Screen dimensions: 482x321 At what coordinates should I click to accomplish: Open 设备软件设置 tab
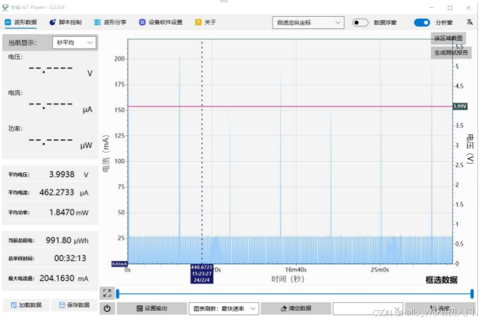[x=161, y=22]
